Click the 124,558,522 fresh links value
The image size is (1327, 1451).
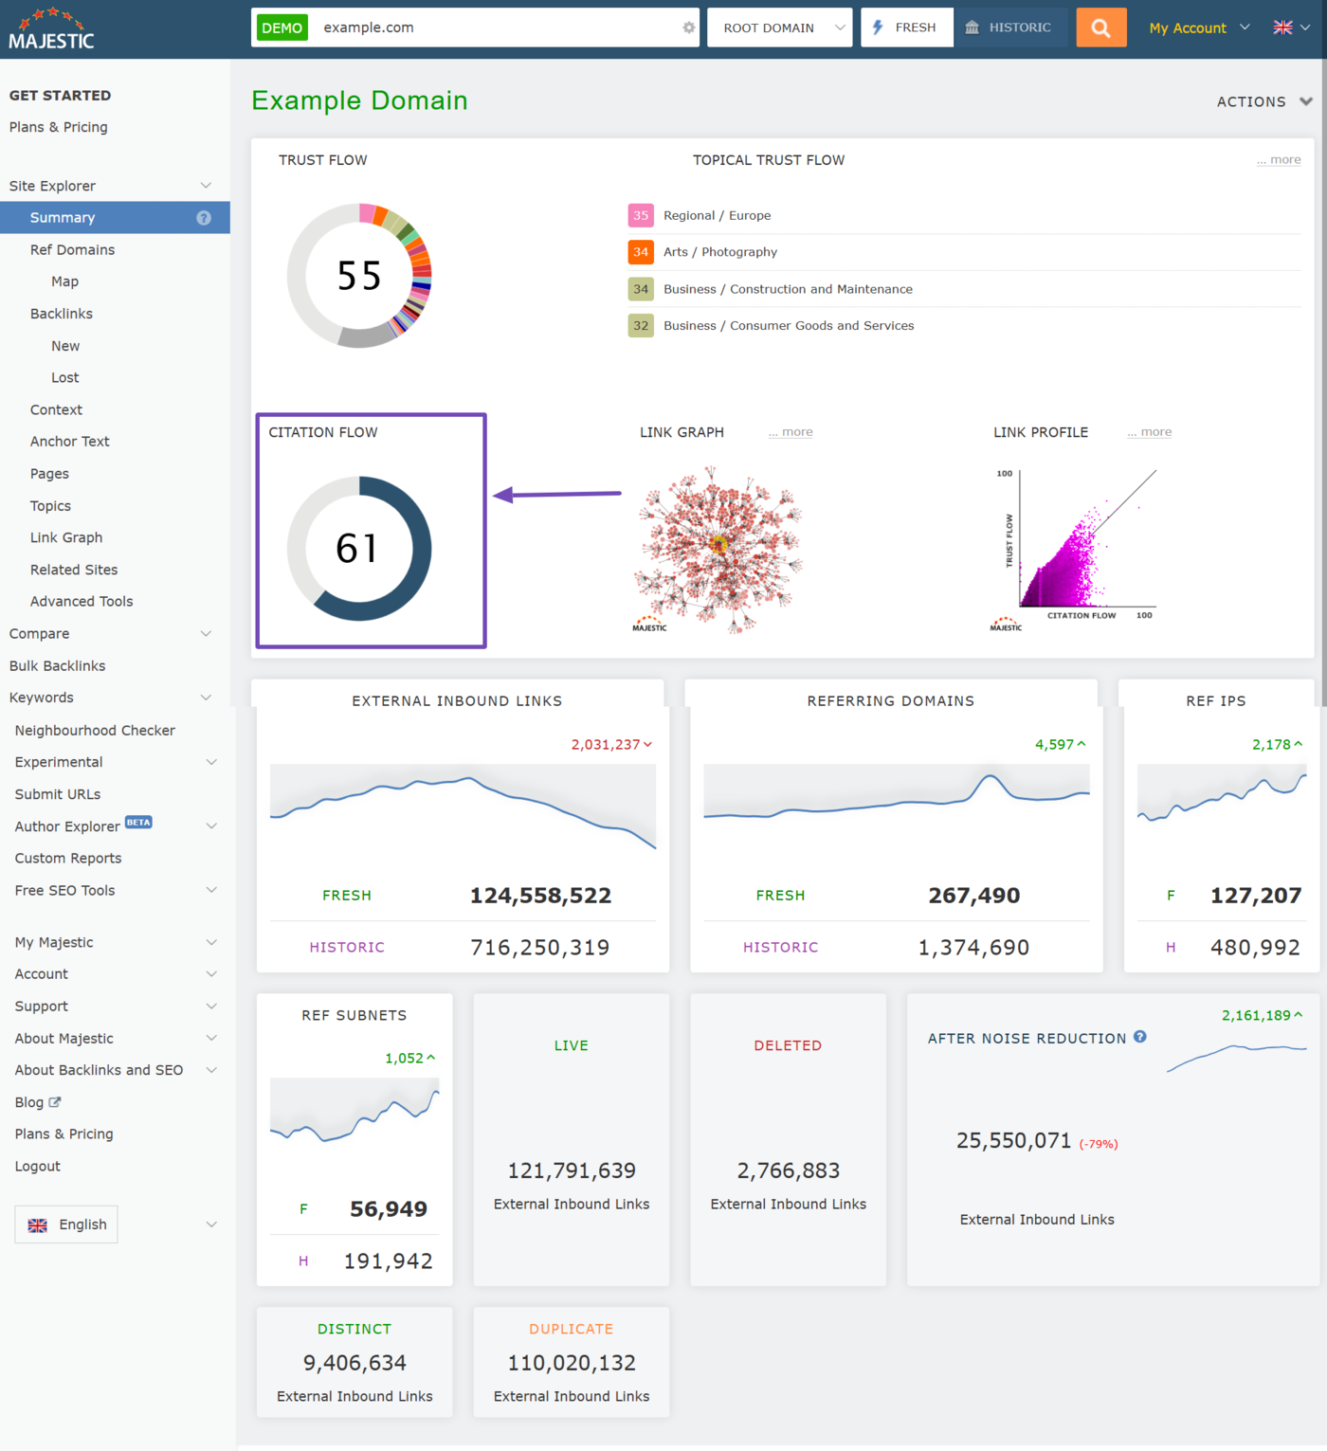540,896
